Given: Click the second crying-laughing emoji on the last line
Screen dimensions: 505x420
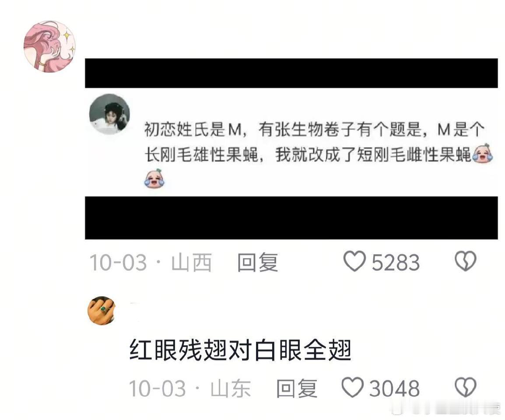Looking at the screenshot, I should (154, 178).
